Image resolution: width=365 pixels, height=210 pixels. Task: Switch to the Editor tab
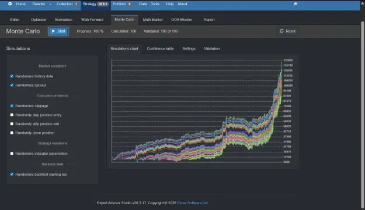[15, 20]
